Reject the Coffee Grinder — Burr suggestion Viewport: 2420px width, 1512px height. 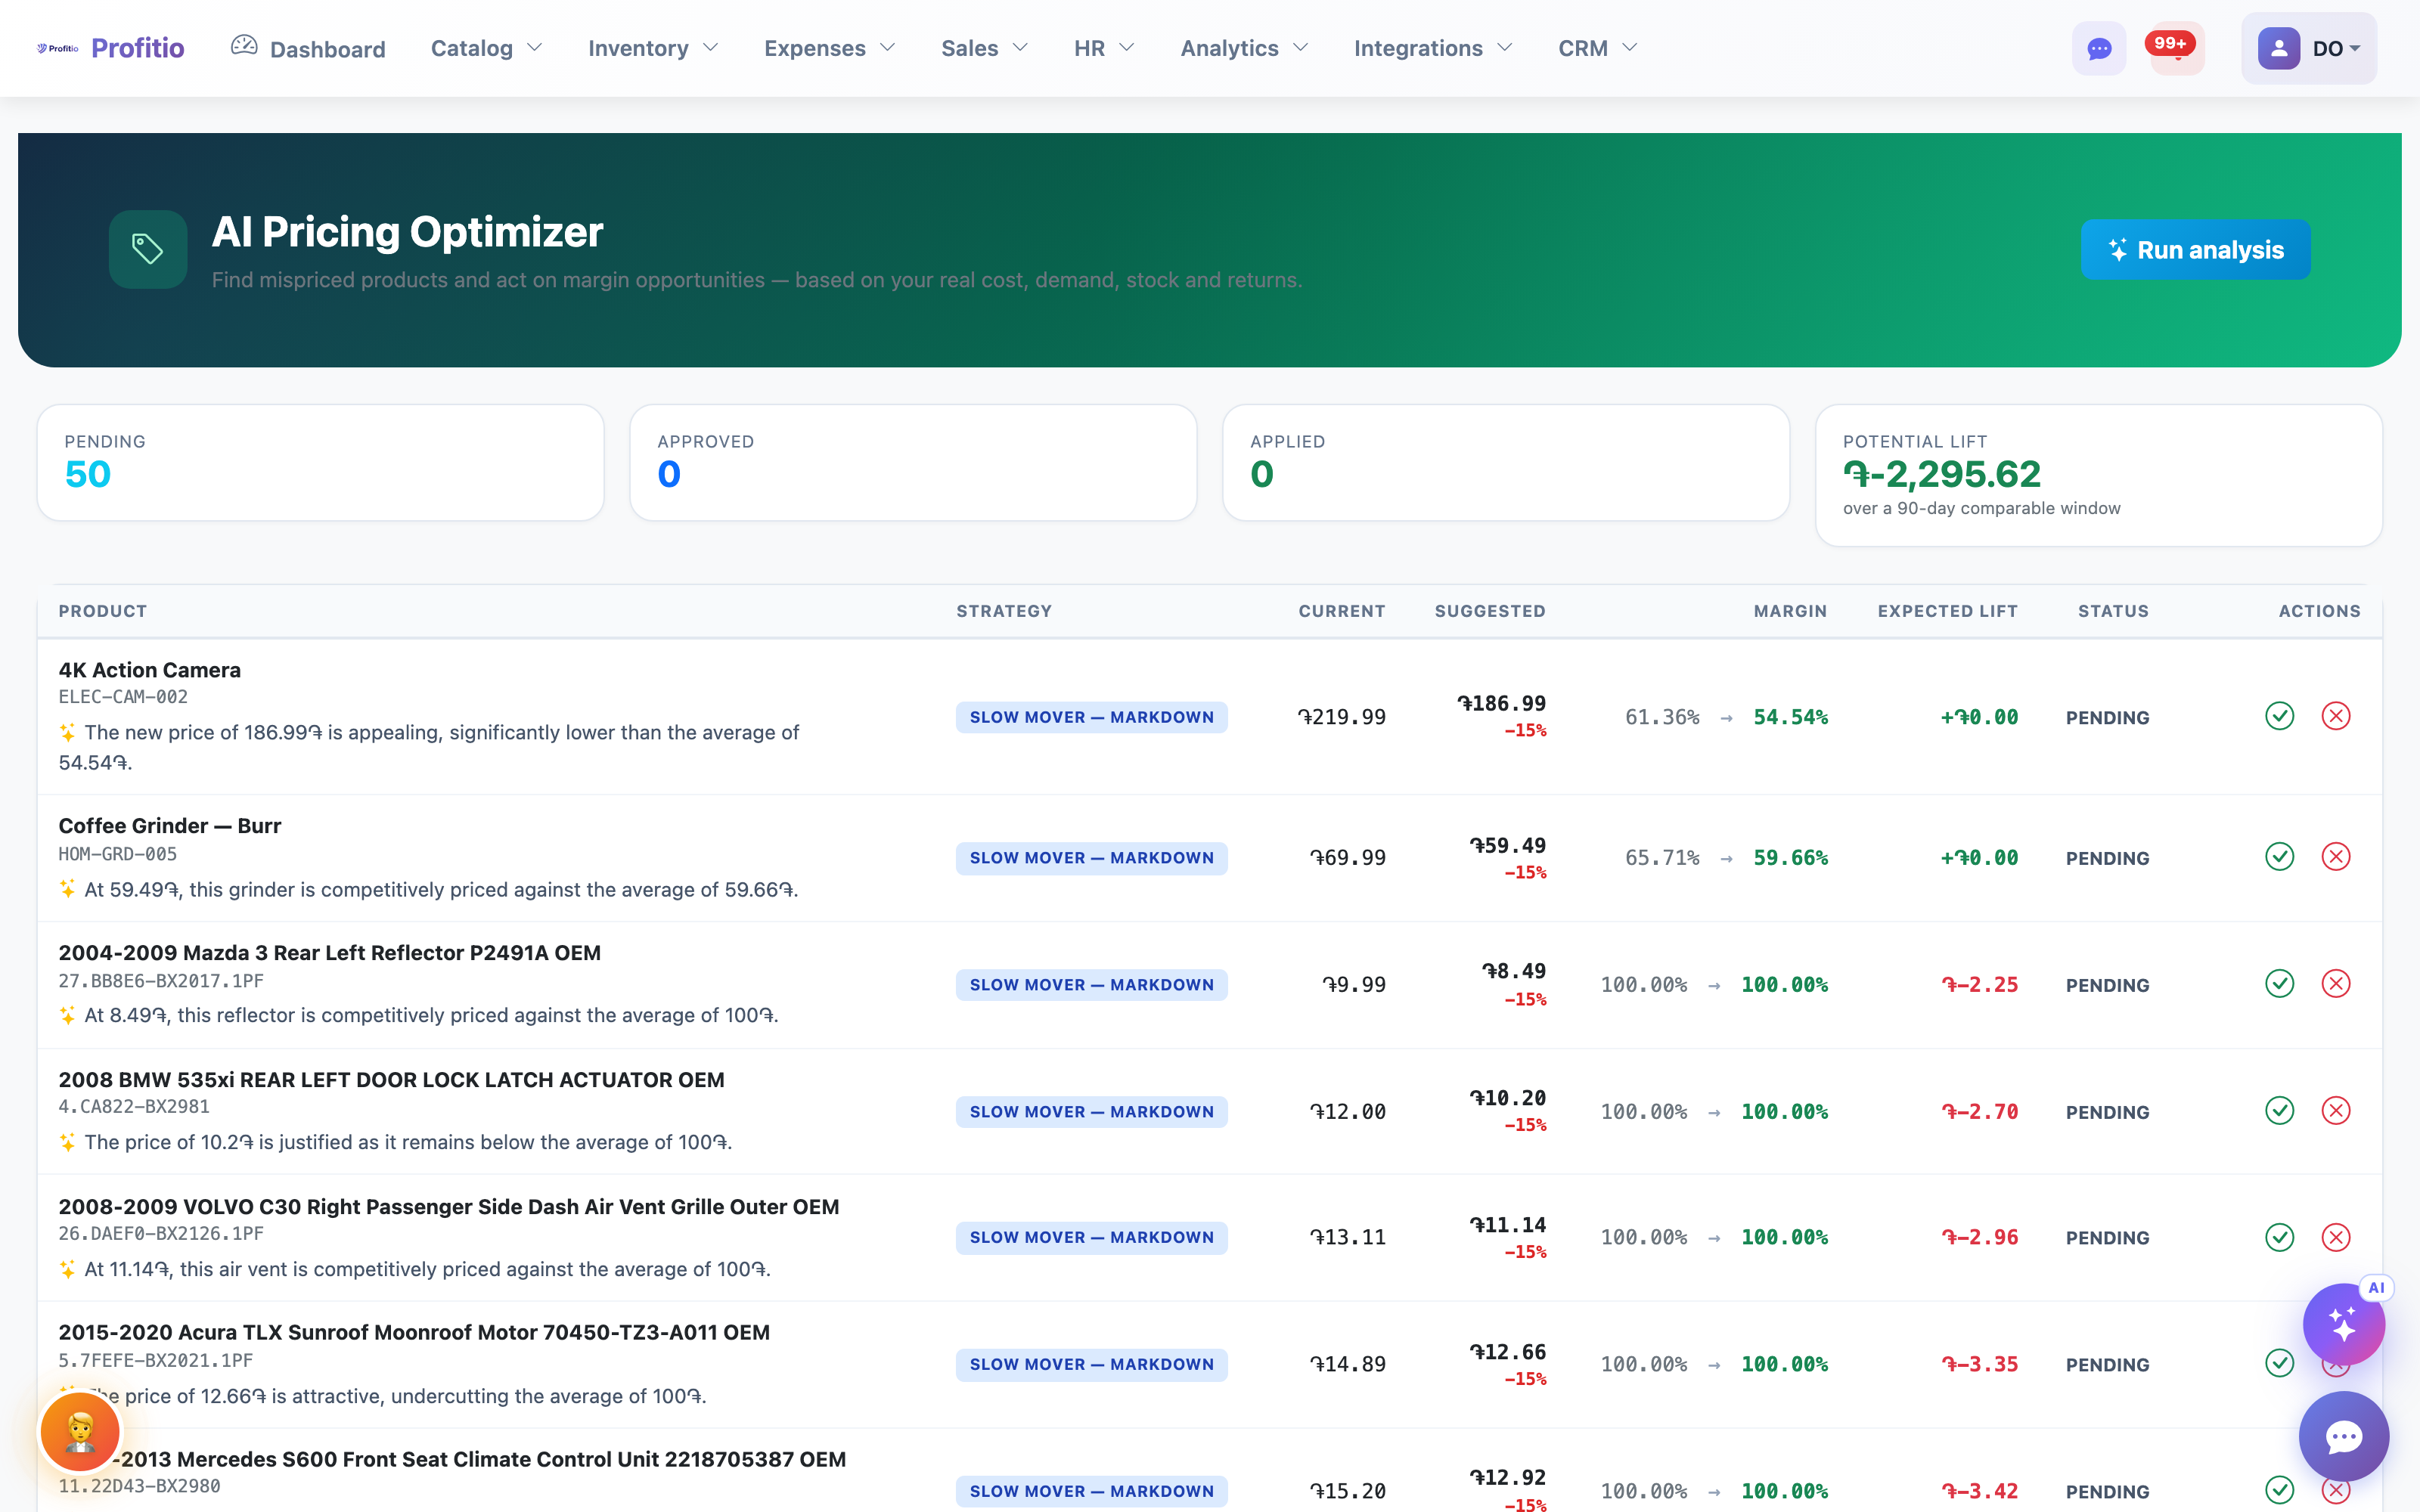click(2336, 857)
